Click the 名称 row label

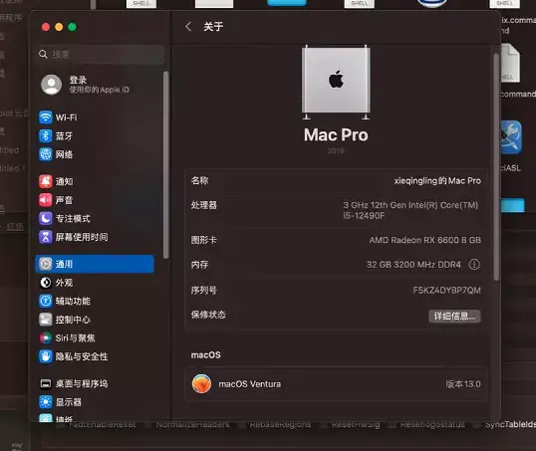point(199,180)
